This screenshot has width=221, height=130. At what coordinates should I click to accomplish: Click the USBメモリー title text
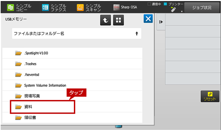click(x=16, y=19)
